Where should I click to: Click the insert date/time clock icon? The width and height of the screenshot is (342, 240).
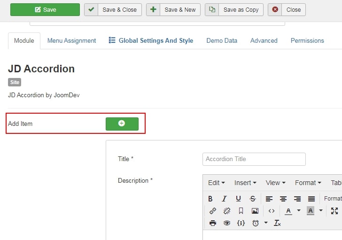(x=256, y=223)
